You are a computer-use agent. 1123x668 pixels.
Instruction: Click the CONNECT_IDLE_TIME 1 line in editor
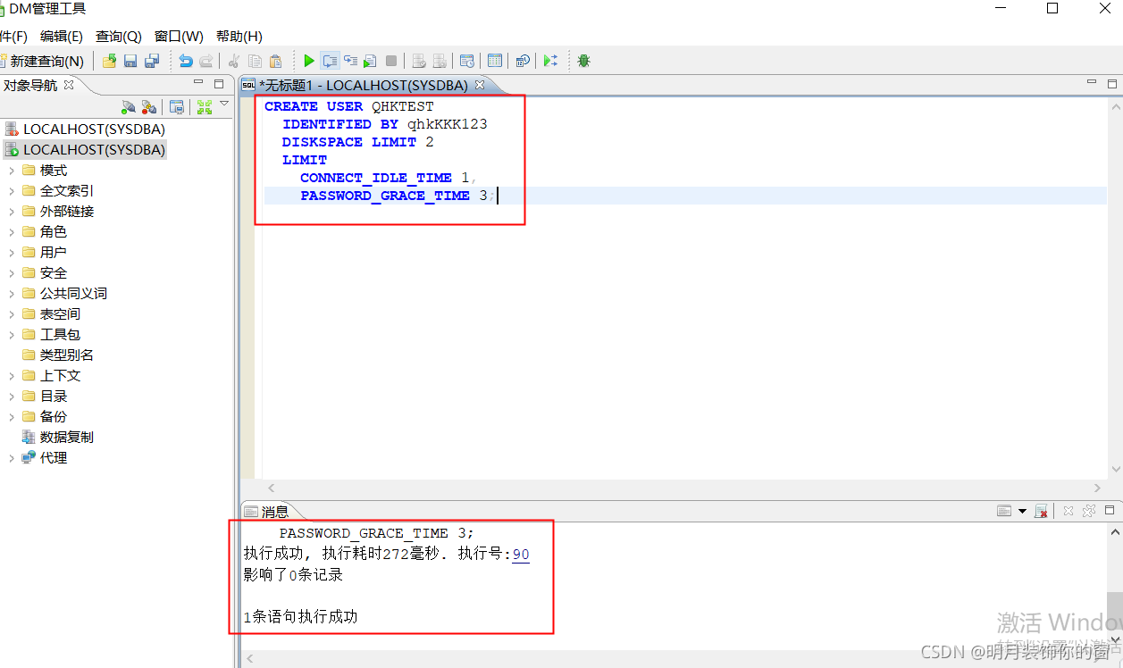pos(389,178)
